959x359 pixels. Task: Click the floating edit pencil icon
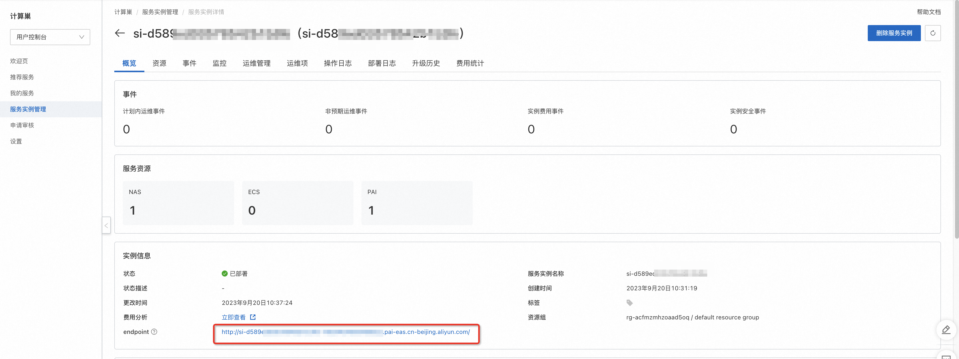(946, 330)
